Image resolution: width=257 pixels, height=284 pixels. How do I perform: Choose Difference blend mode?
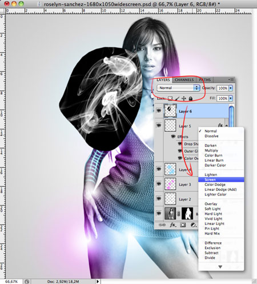(x=221, y=243)
